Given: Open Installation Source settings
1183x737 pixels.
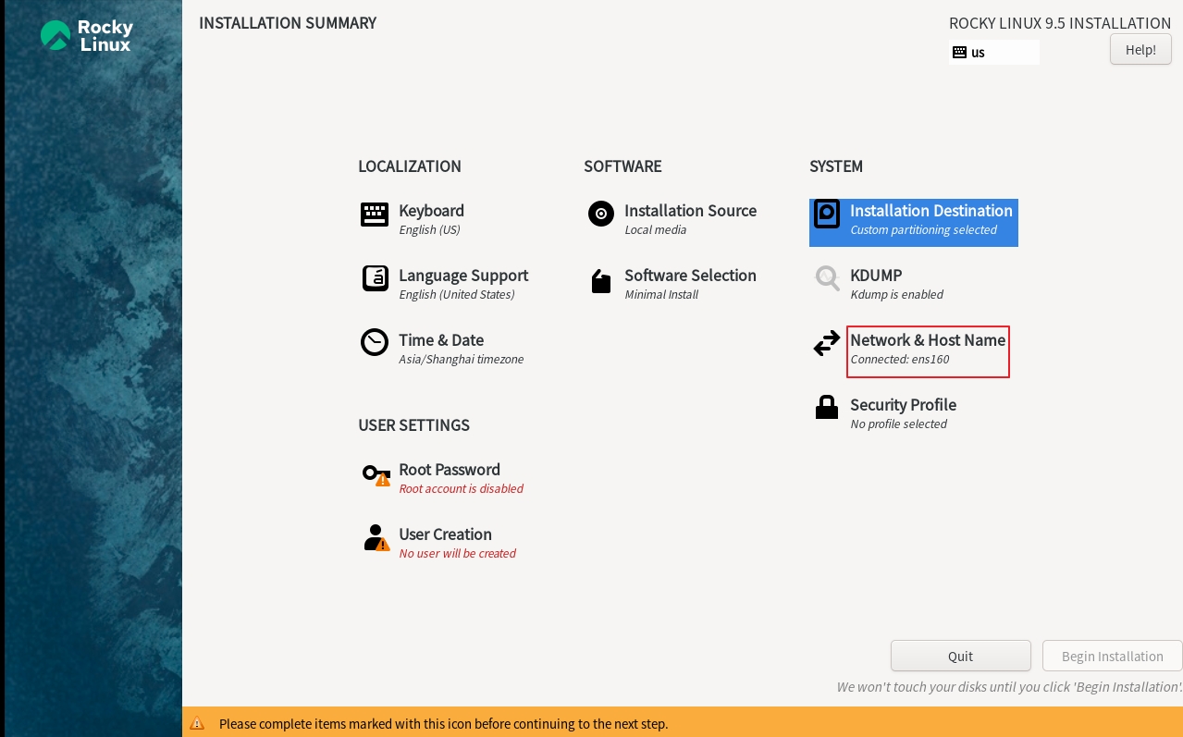Looking at the screenshot, I should 690,211.
